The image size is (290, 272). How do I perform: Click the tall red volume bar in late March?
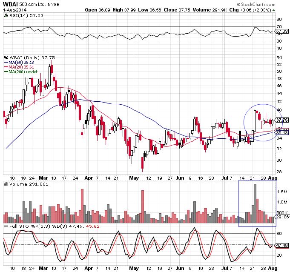pyautogui.click(x=82, y=206)
